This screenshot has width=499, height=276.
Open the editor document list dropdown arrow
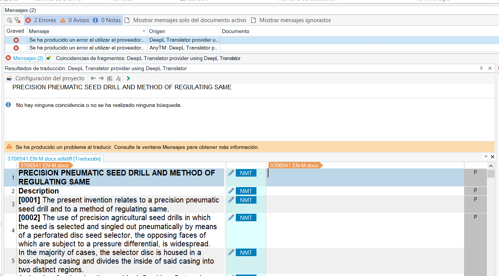486,157
